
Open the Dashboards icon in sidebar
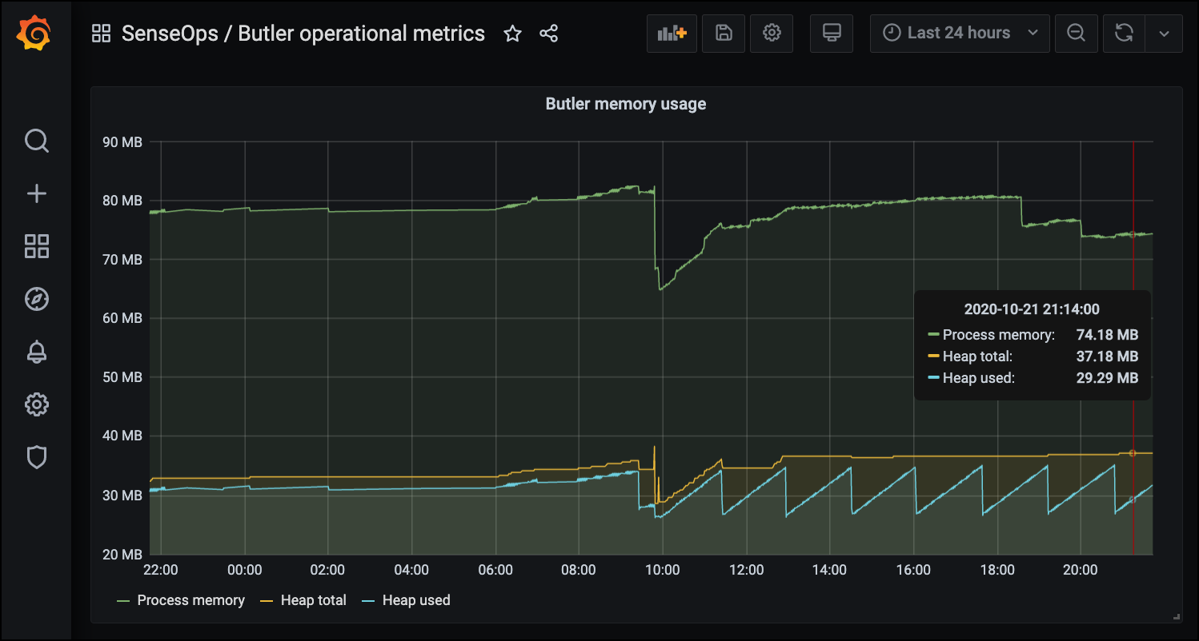[37, 246]
